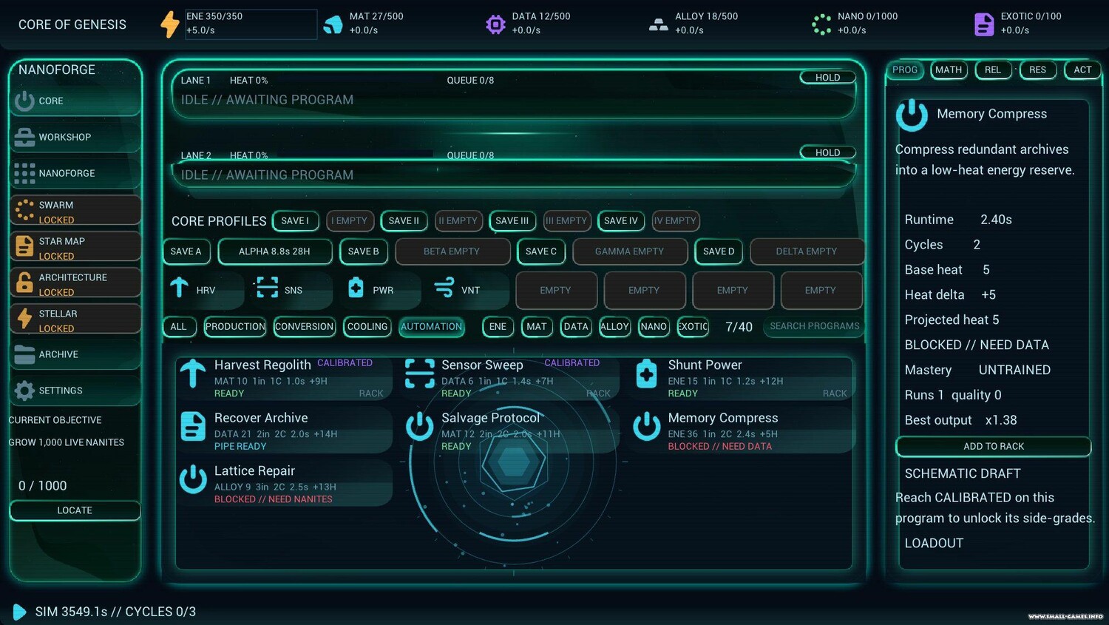Click the play icon beside SIM timer
This screenshot has height=625, width=1109.
19,612
